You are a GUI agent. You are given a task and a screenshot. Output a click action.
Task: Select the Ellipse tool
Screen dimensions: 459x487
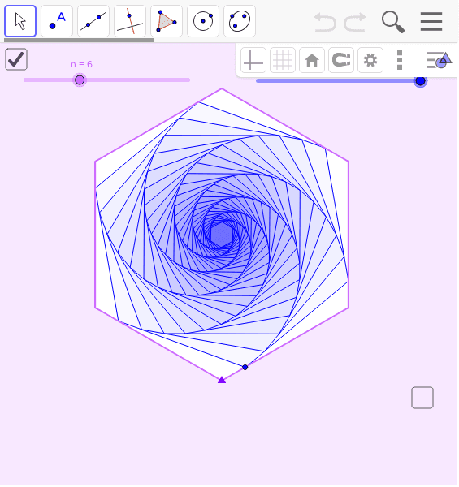pos(240,21)
